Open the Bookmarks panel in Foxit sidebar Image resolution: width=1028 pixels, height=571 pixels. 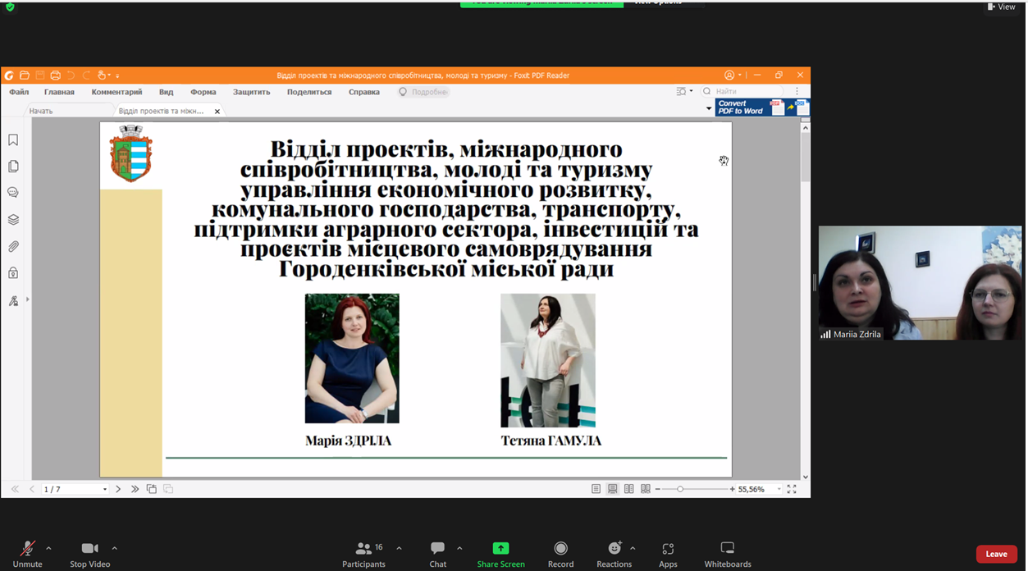(12, 139)
